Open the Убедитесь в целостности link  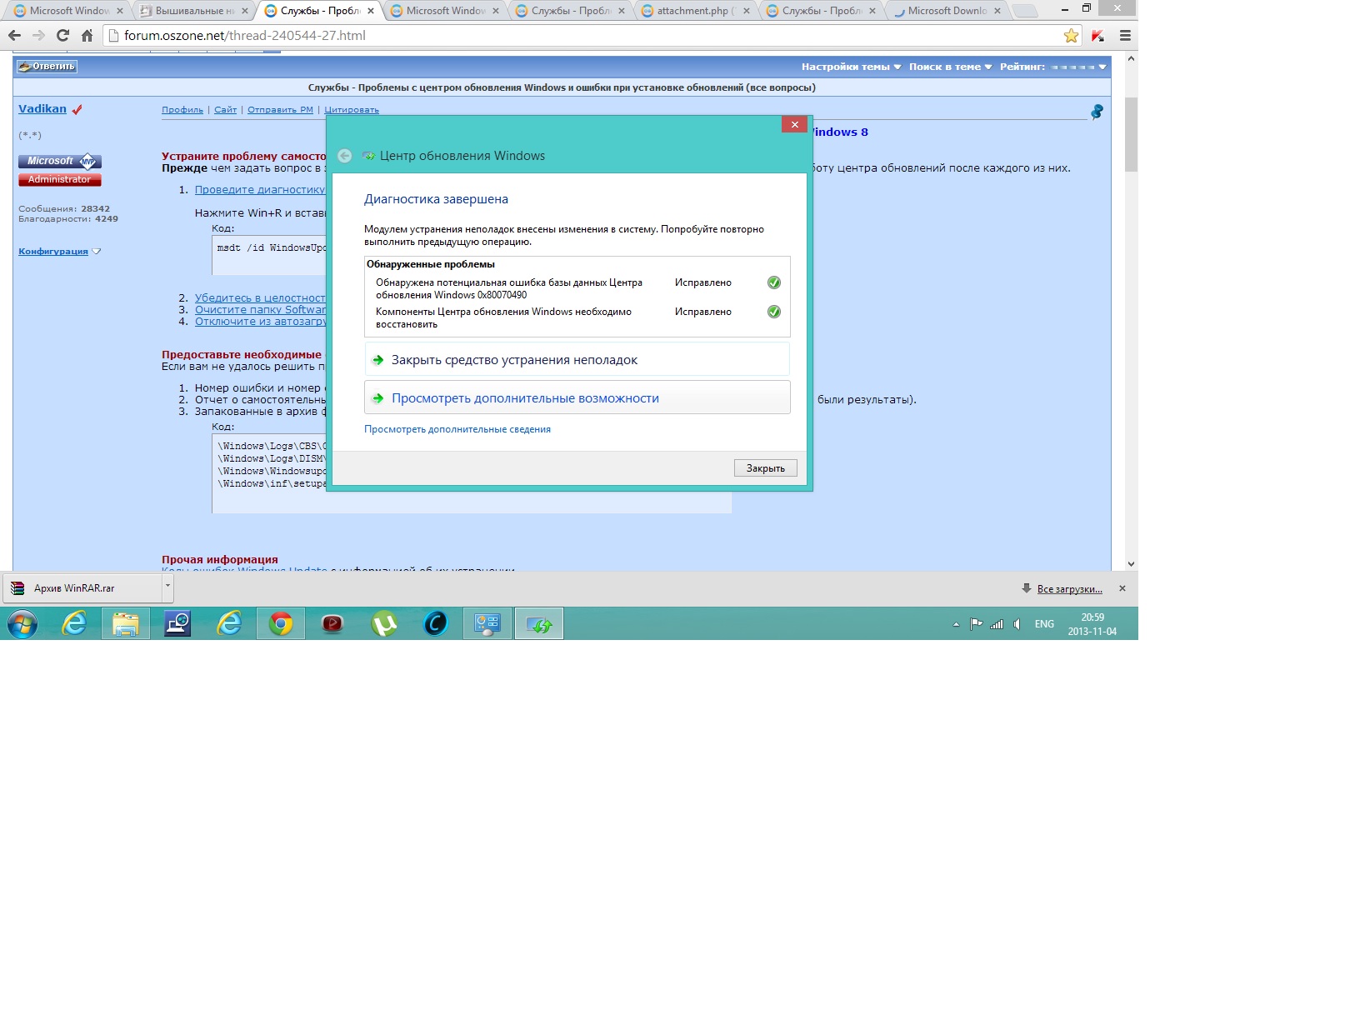260,298
